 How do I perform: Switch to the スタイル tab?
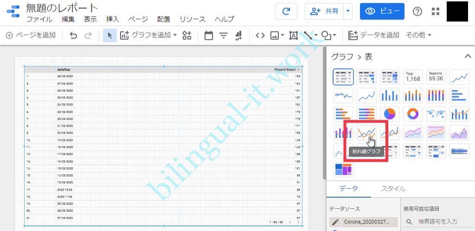coord(393,188)
